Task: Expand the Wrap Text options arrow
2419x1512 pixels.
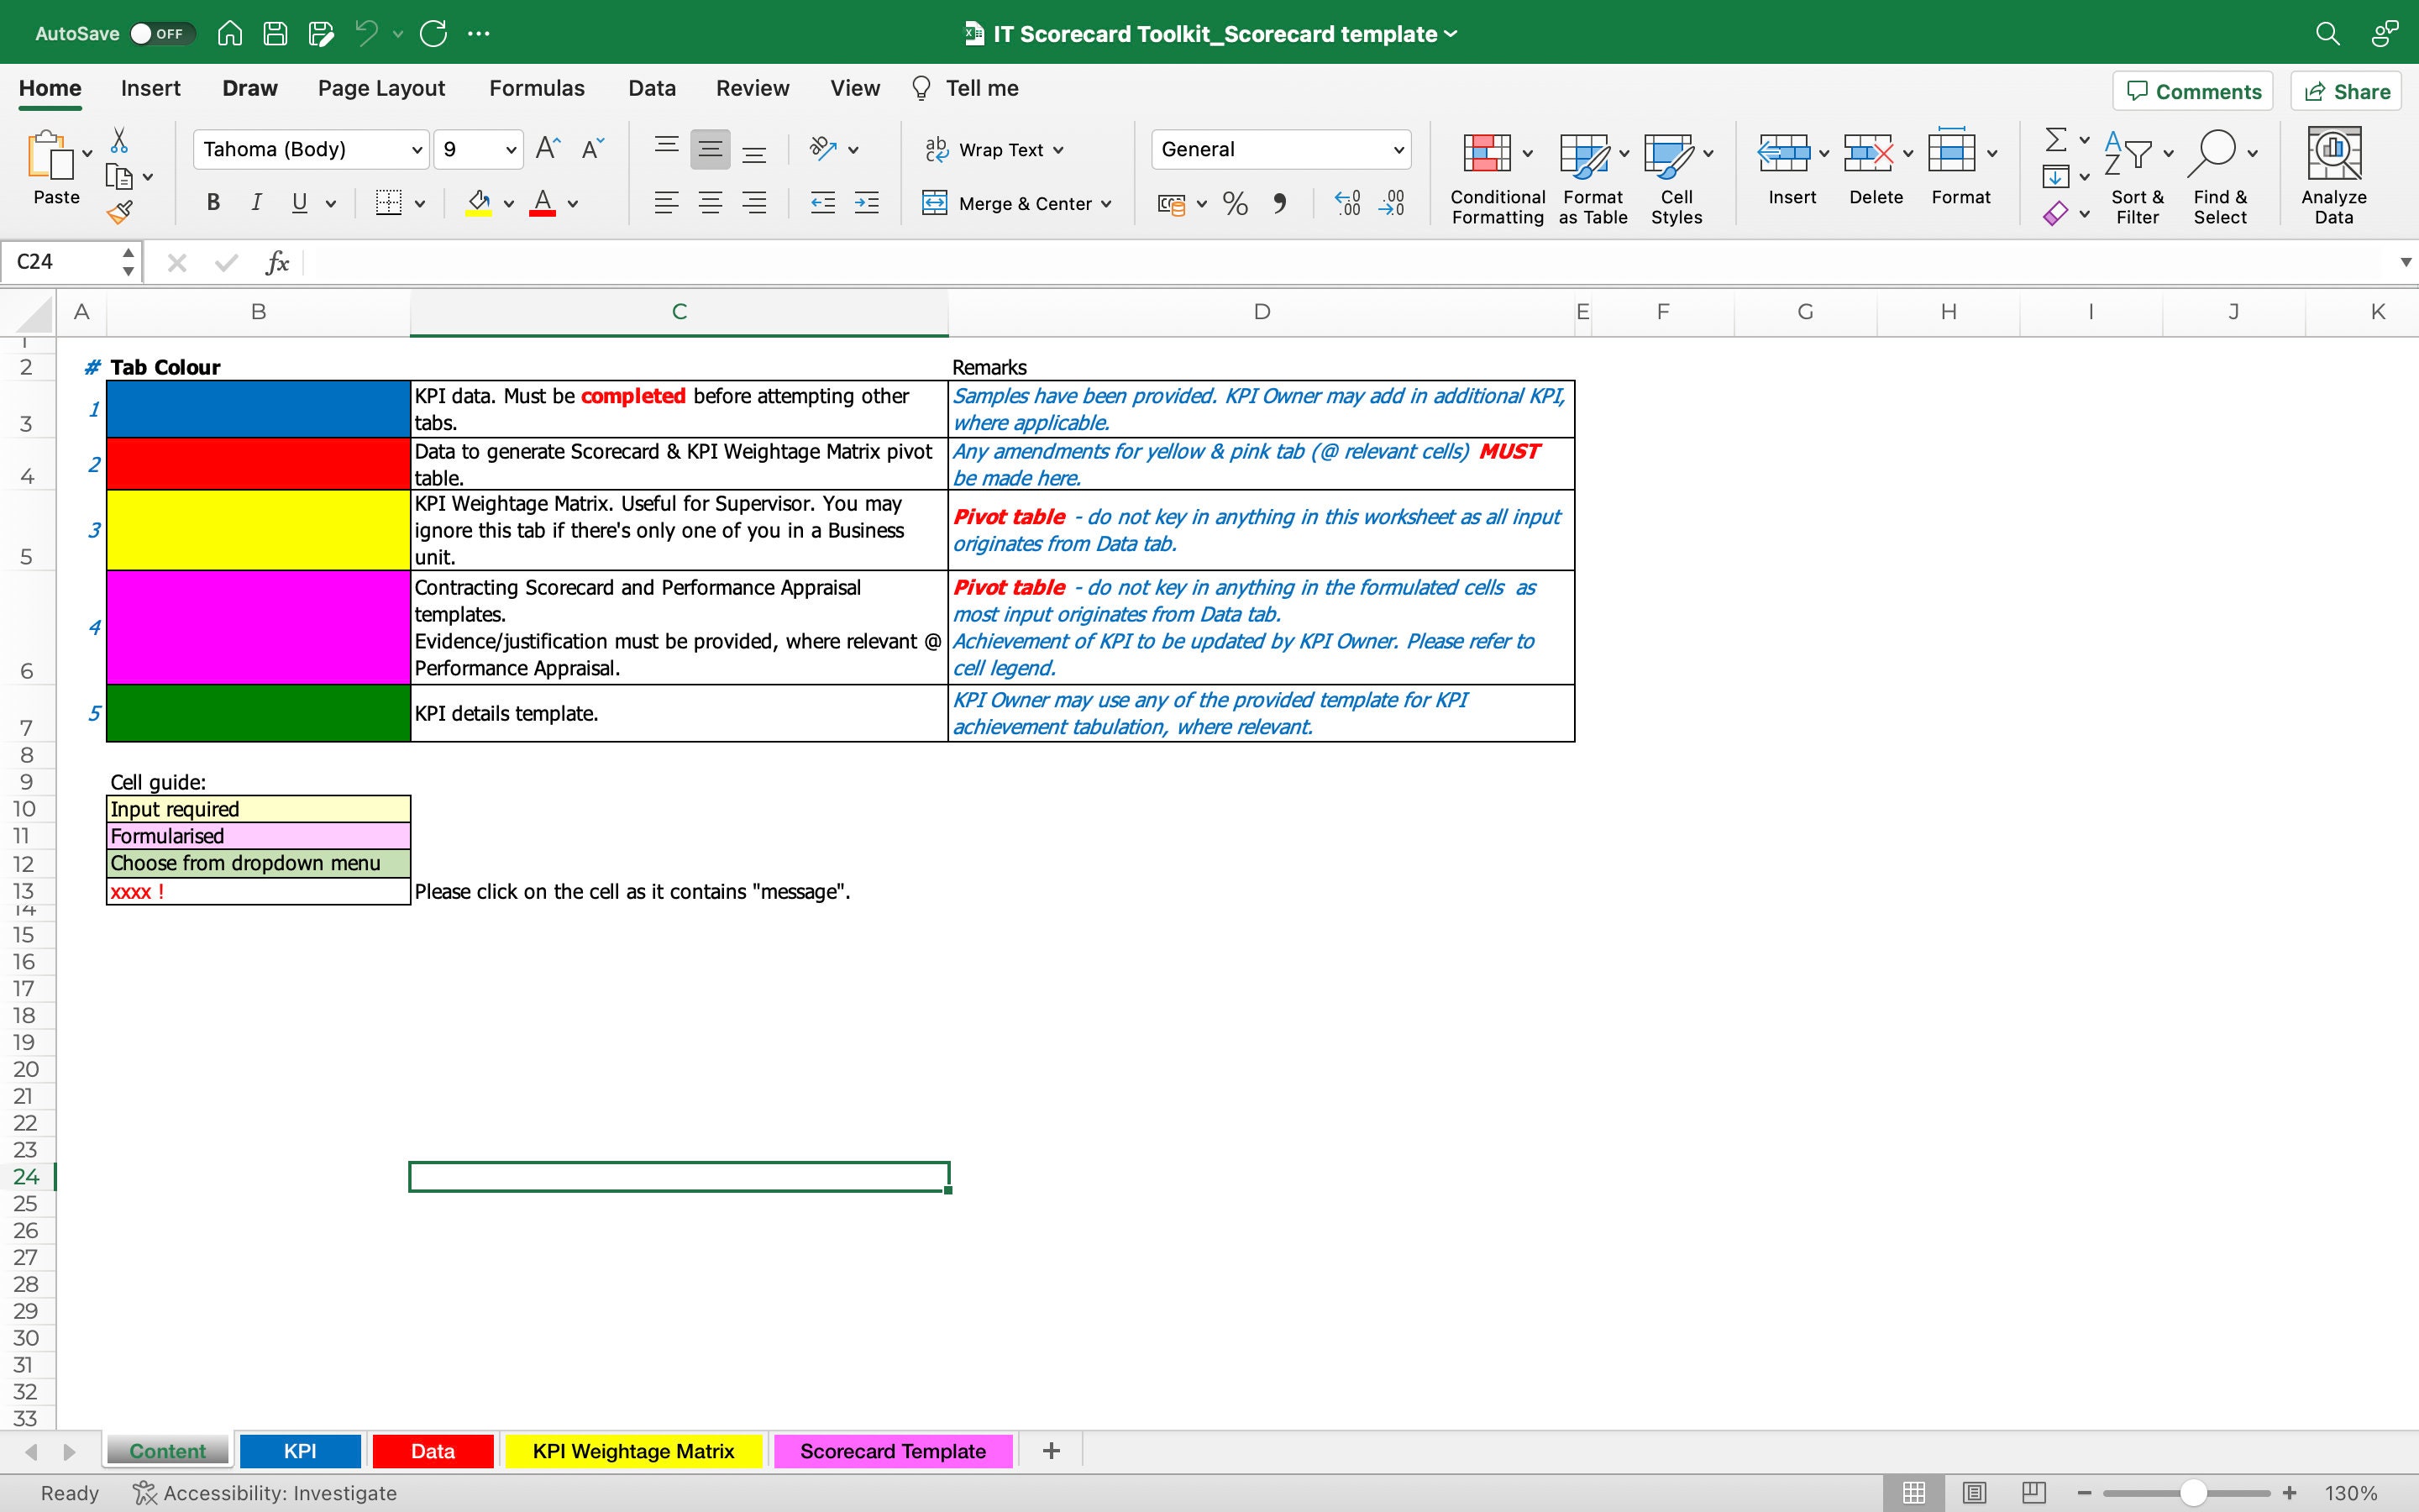Action: 1058,150
